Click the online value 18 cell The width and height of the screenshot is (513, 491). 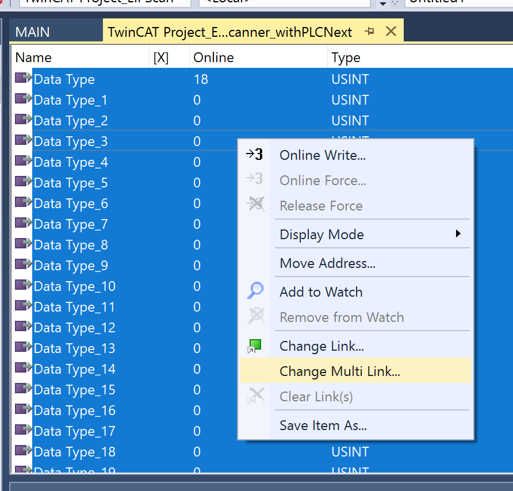[201, 79]
